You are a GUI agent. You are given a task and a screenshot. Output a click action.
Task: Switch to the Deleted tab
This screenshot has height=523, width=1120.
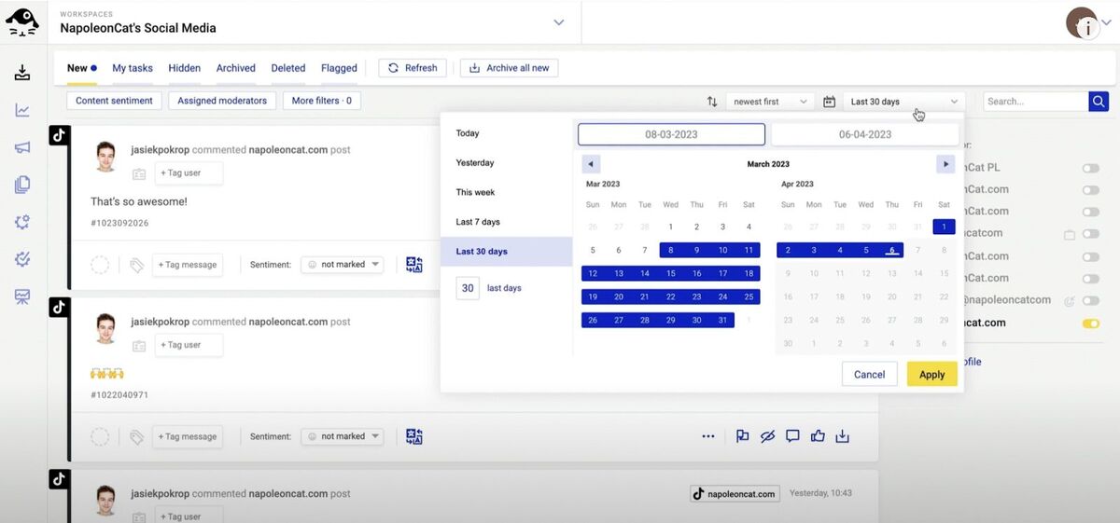288,68
